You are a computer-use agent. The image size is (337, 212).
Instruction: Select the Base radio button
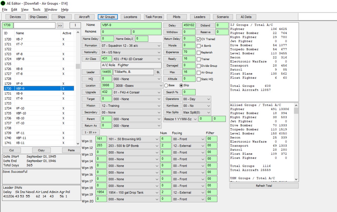tap(166, 85)
